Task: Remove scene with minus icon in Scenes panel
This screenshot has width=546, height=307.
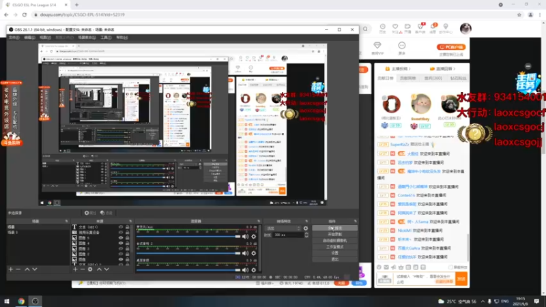Action: (18, 269)
